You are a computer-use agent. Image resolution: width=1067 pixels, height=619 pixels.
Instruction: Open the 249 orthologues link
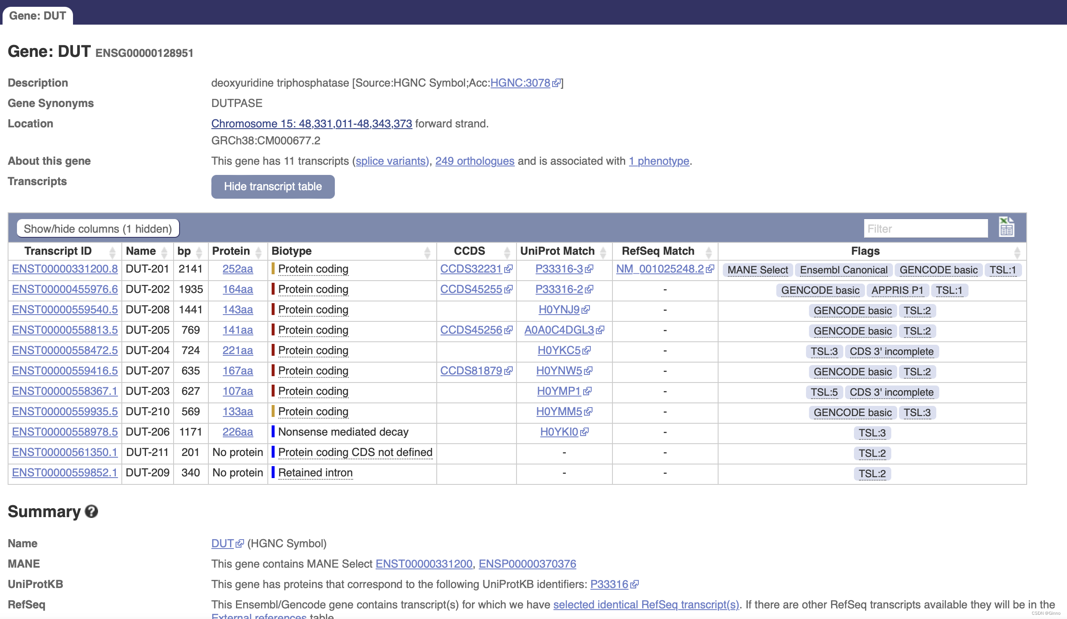475,161
